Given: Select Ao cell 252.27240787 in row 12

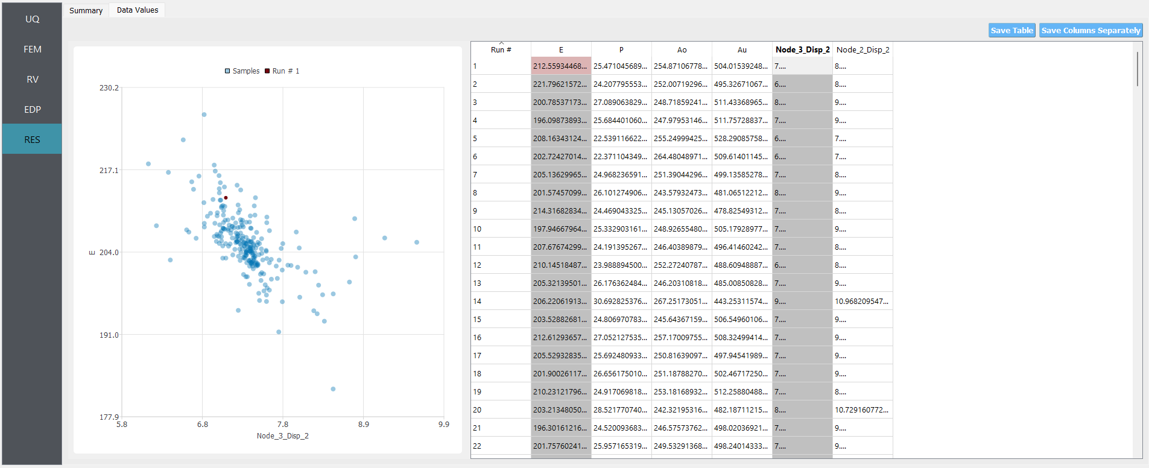Looking at the screenshot, I should [682, 265].
